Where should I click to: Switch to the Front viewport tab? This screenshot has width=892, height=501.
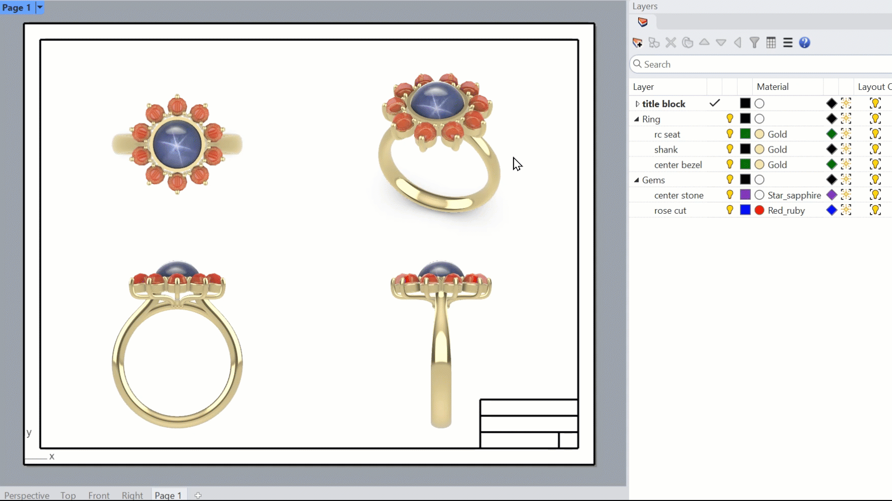pos(99,495)
